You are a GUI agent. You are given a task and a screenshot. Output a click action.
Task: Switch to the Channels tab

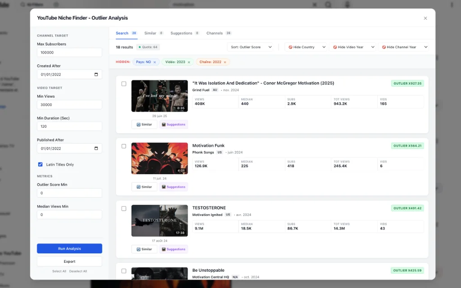(x=214, y=33)
